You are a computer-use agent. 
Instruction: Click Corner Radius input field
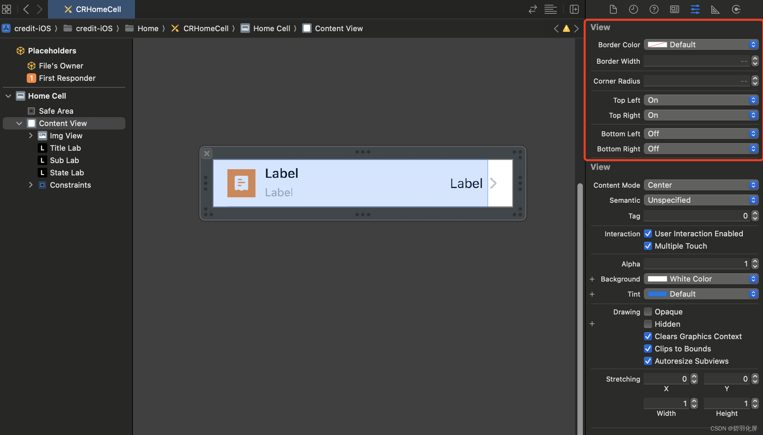click(698, 81)
